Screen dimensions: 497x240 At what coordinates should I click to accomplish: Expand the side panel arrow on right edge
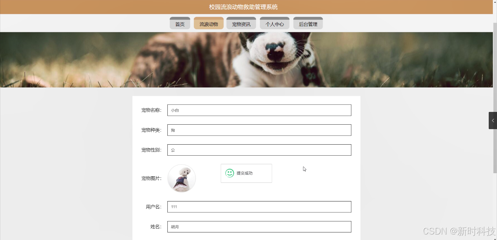[493, 121]
